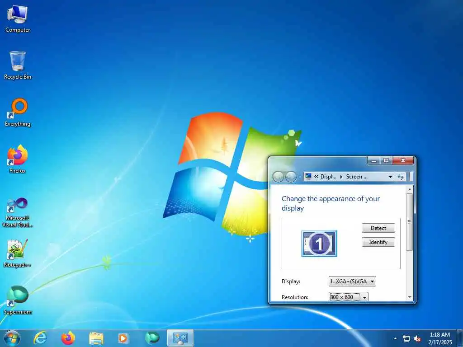Viewport: 463px width, 347px height.
Task: Expand the address bar history dropdown
Action: point(390,177)
